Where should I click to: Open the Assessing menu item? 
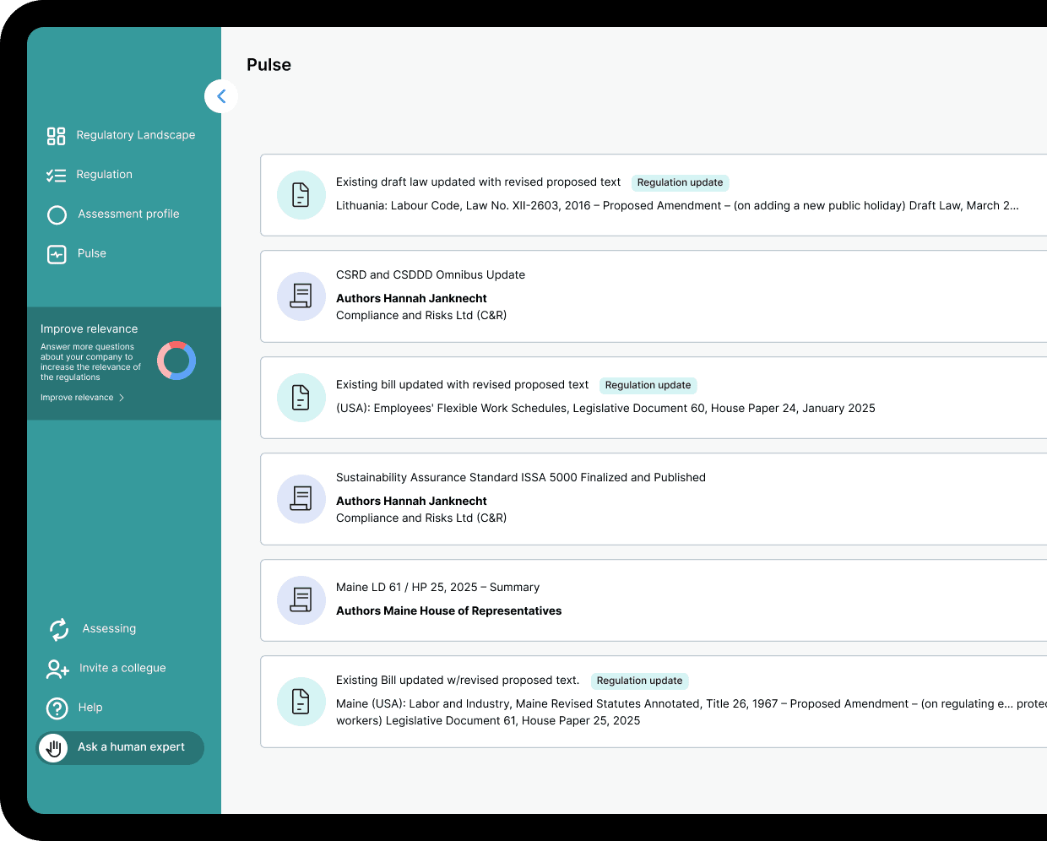110,629
